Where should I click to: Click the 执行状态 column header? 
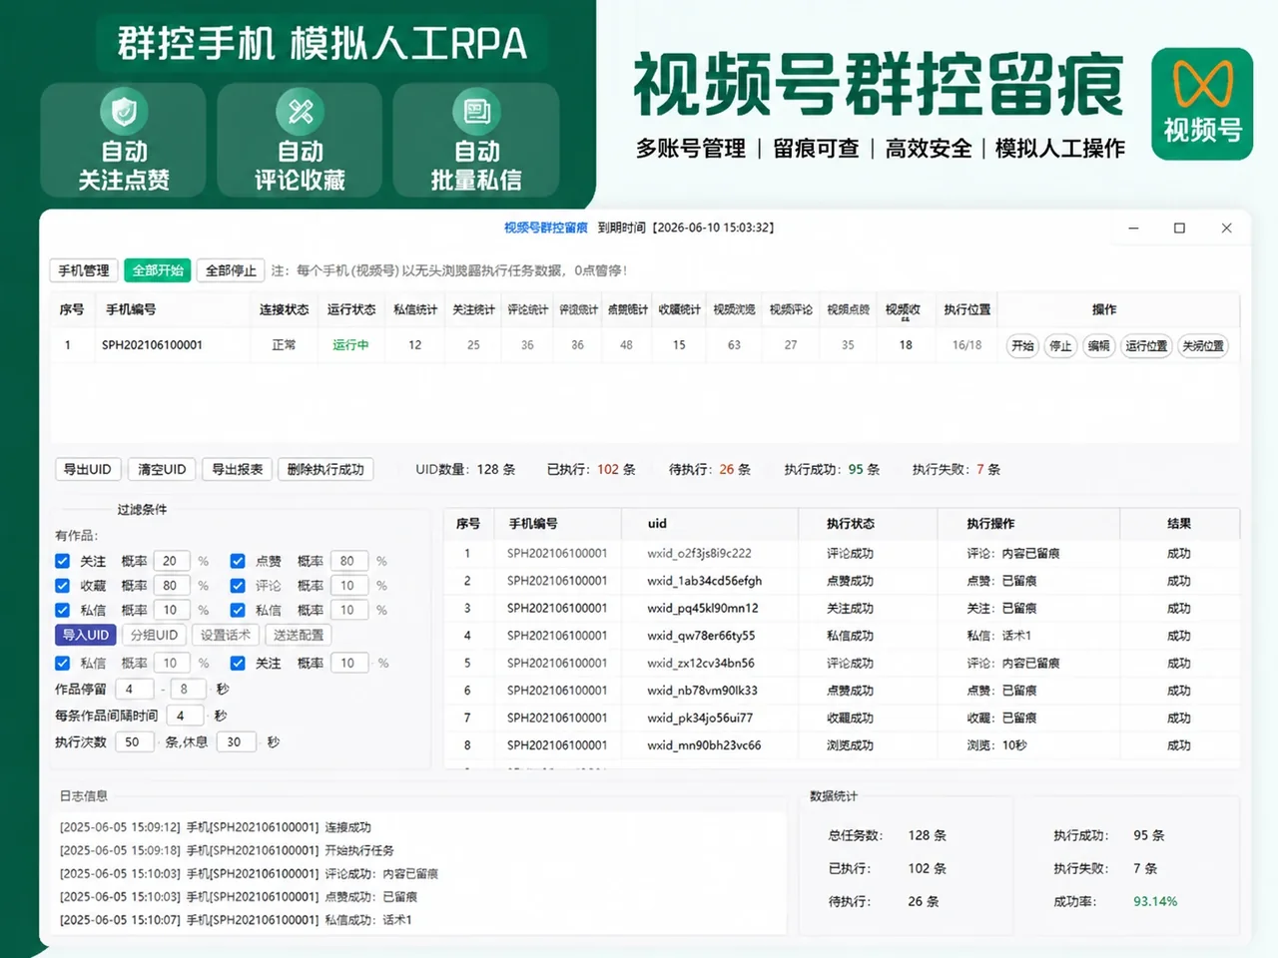[850, 523]
